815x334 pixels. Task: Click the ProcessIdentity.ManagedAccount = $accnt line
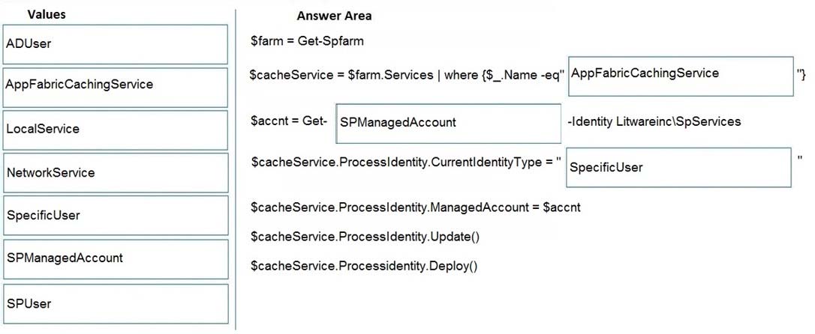415,207
